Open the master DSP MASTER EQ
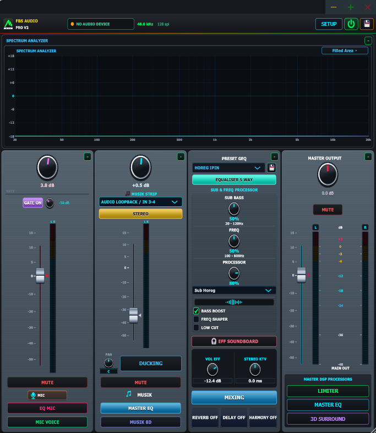The image size is (376, 433). pos(328,405)
